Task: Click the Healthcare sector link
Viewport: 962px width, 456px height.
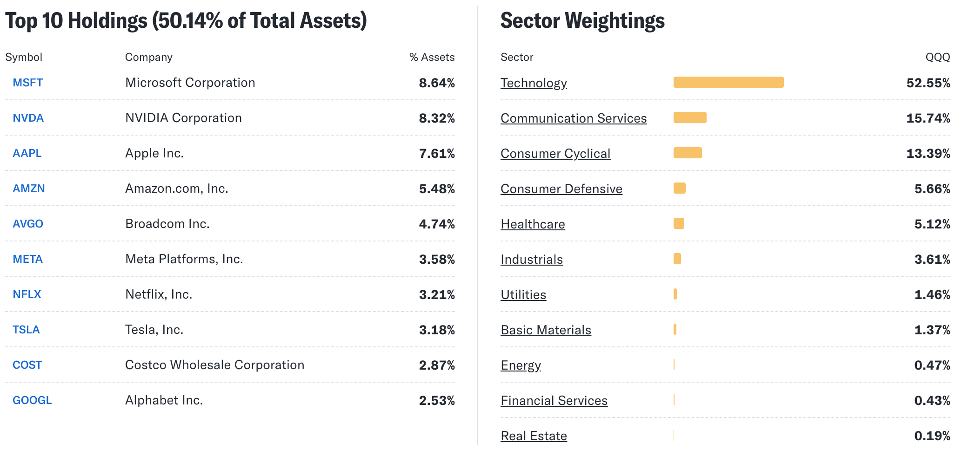Action: click(532, 224)
